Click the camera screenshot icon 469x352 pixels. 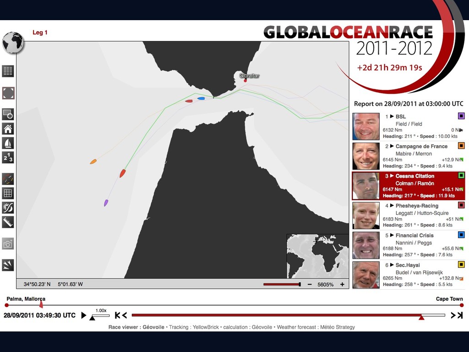point(8,244)
